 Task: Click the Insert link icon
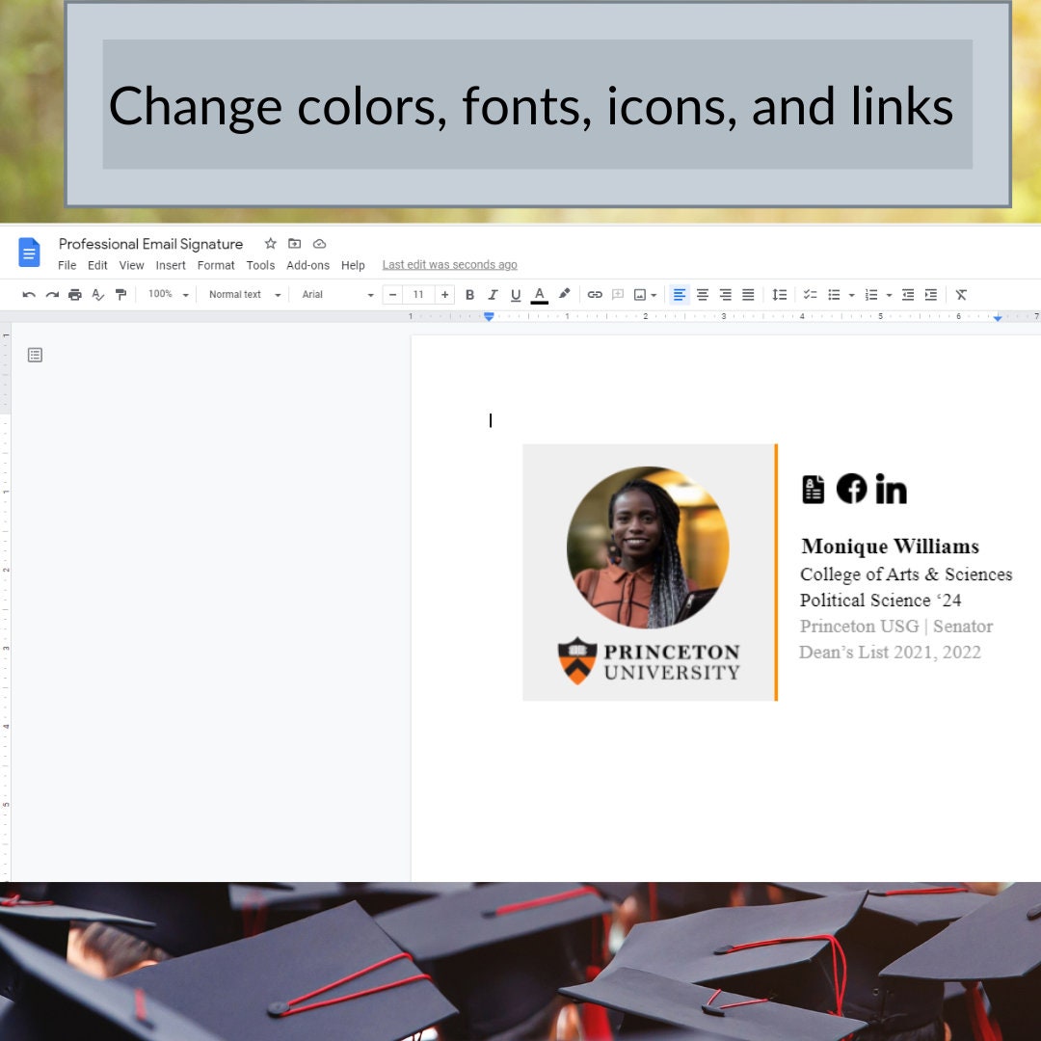pos(595,295)
